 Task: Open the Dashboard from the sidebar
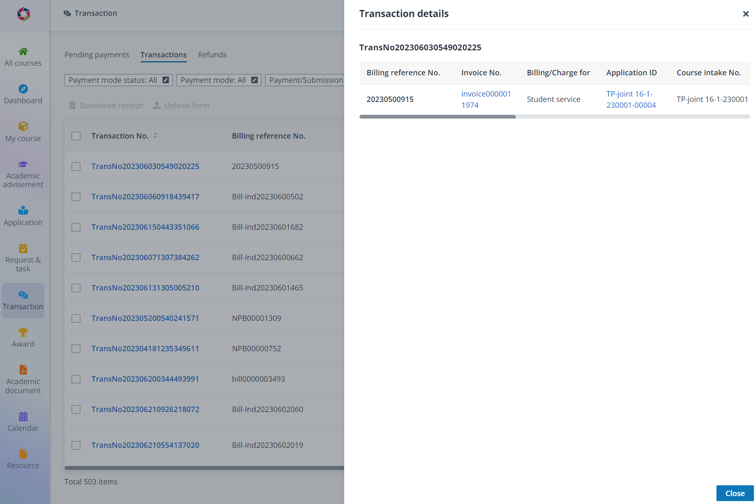point(23,93)
